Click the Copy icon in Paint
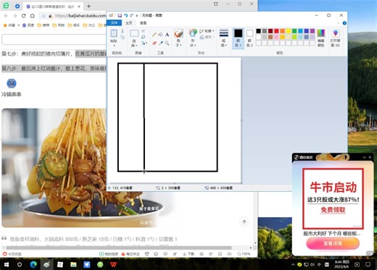377x270 pixels. (x=123, y=37)
